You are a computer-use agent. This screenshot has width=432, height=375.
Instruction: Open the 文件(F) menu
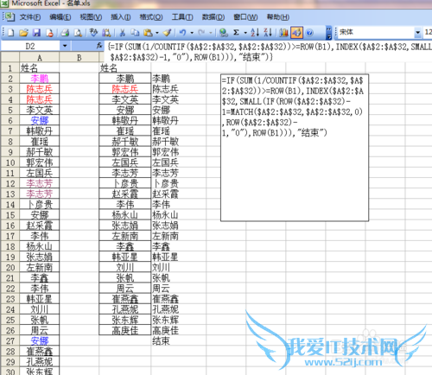[x=29, y=17]
